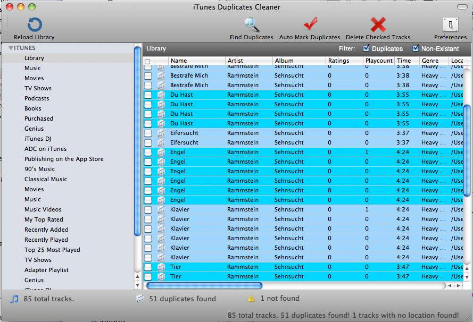Open iTunes DJ in the sidebar
This screenshot has width=473, height=322.
pyautogui.click(x=38, y=139)
